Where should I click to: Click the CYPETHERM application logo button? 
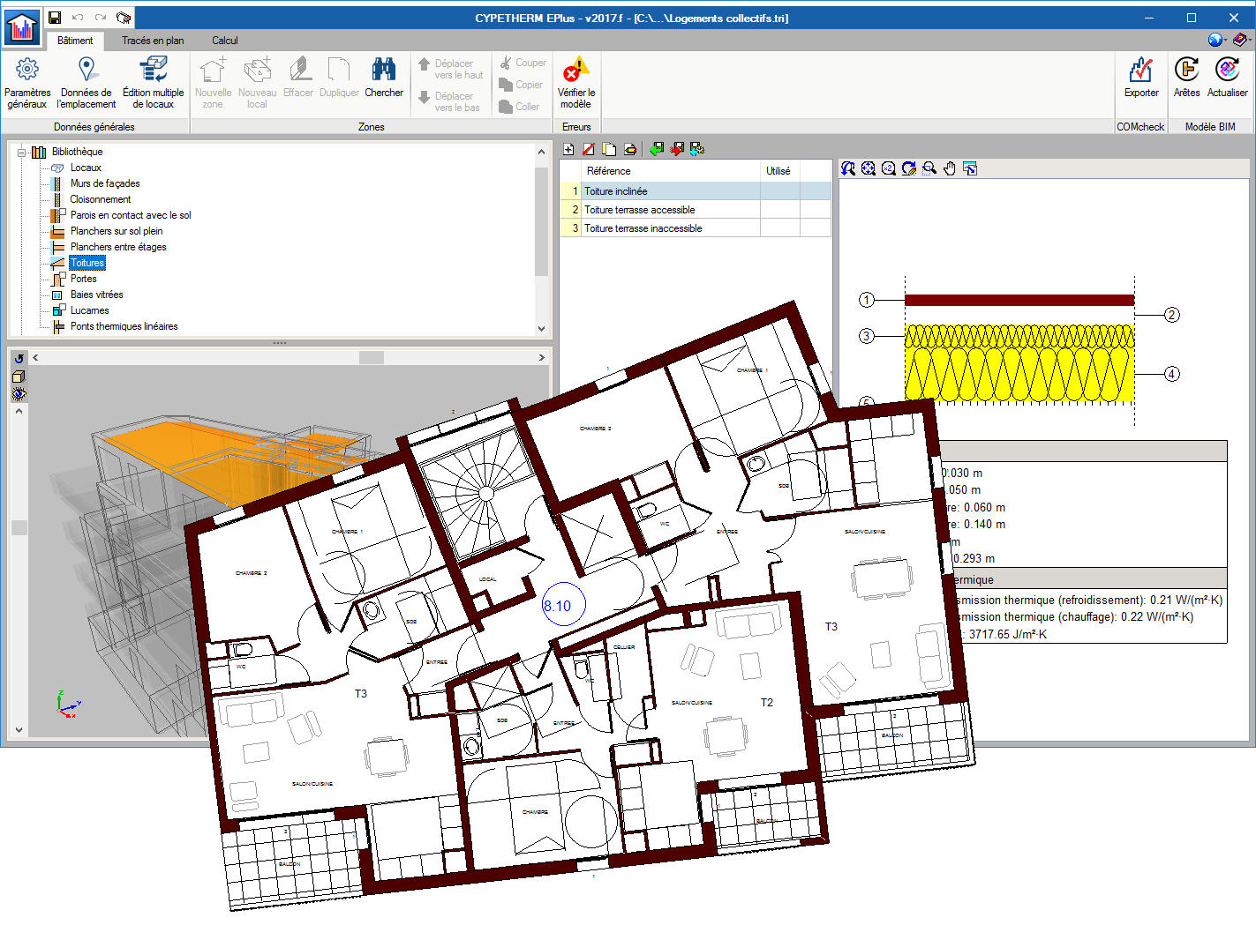pos(22,27)
